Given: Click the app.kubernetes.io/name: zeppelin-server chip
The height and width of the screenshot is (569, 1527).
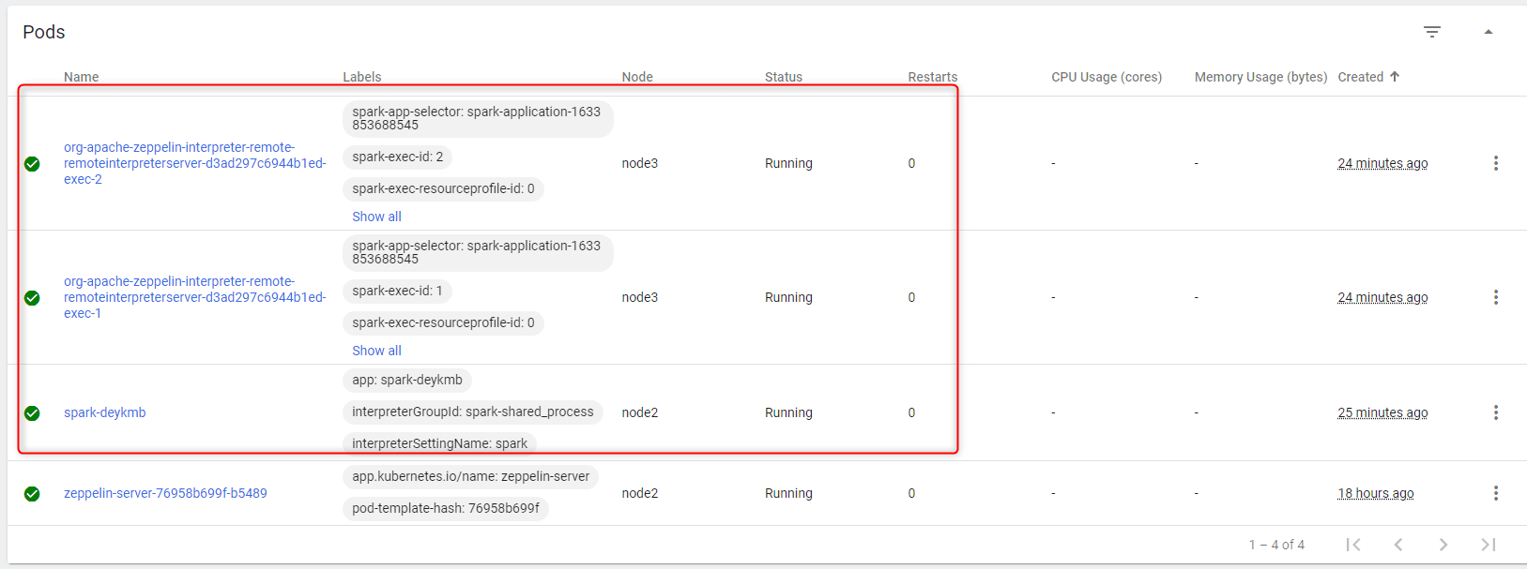Looking at the screenshot, I should tap(471, 477).
